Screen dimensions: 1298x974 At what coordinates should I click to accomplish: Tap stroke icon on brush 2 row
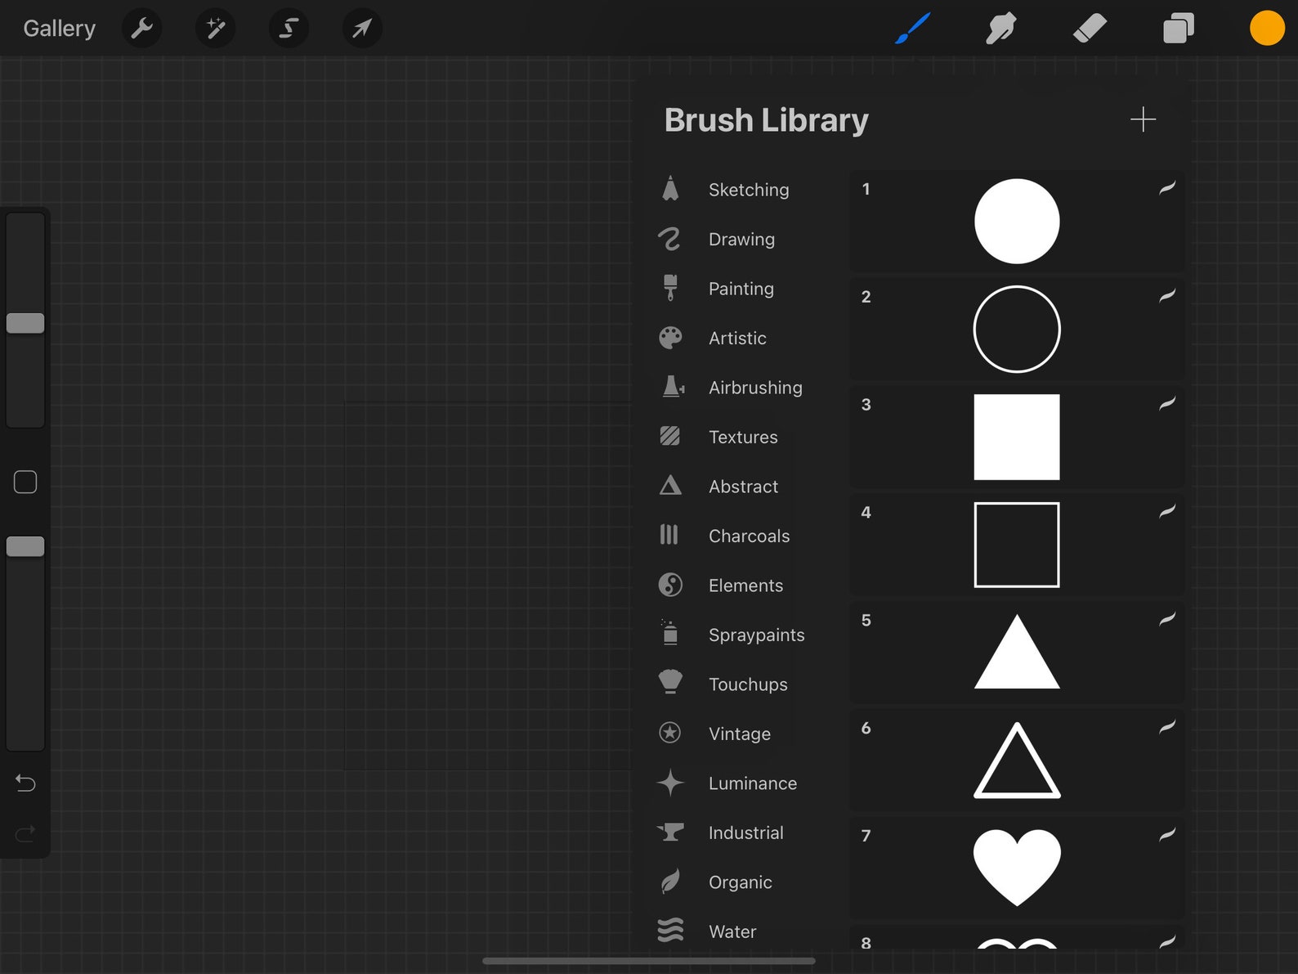point(1167,296)
